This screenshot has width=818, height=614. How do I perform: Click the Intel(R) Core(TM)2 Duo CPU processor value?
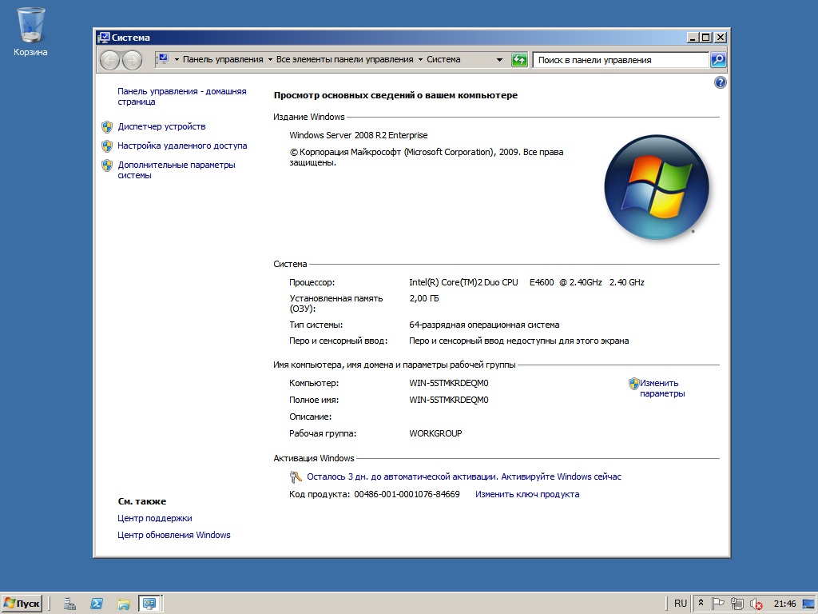point(526,282)
